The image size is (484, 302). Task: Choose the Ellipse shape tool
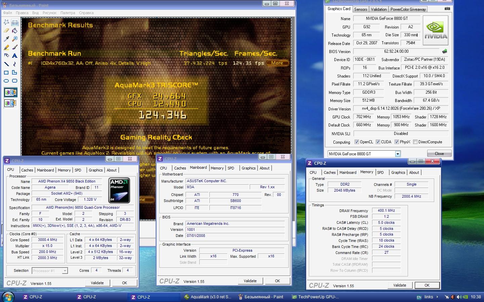coord(6,81)
